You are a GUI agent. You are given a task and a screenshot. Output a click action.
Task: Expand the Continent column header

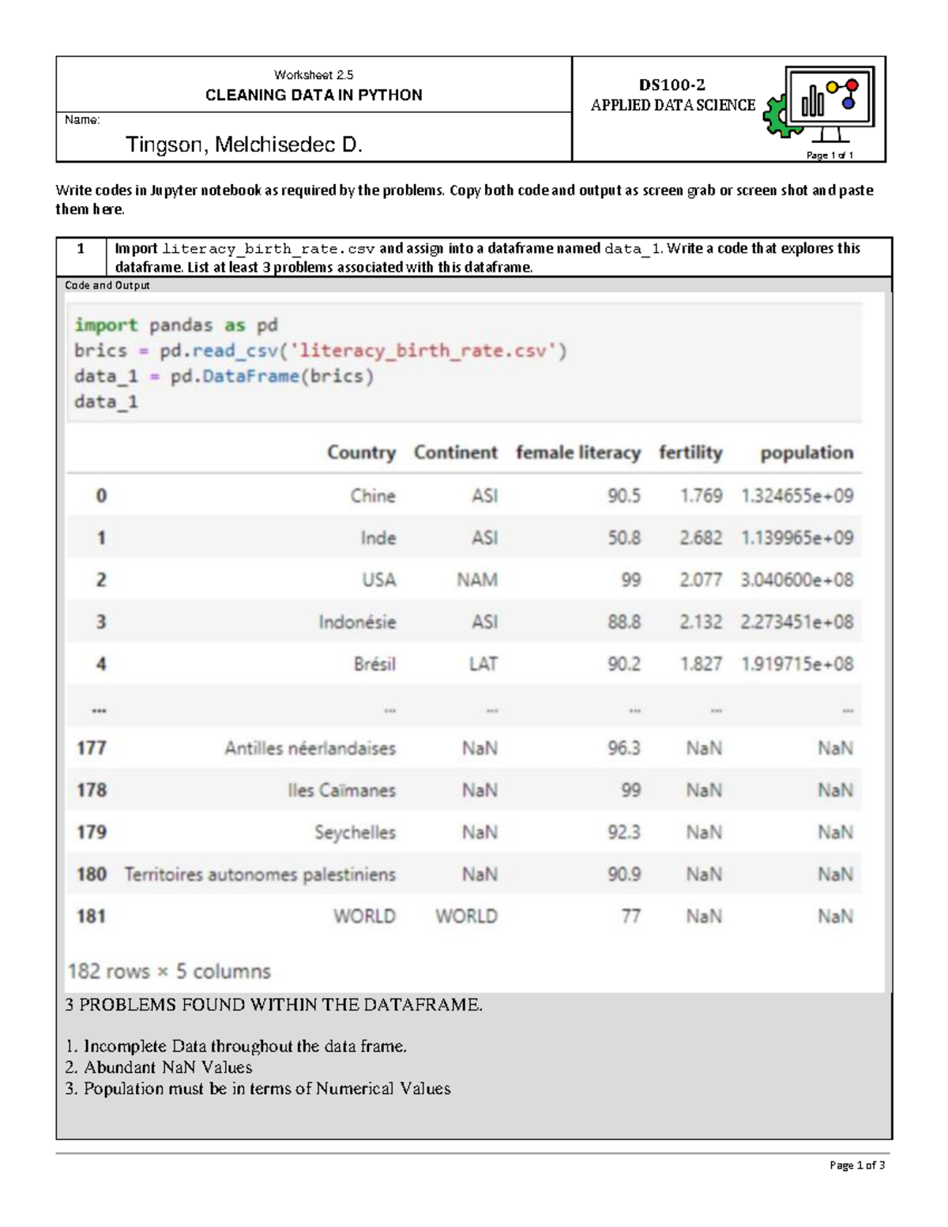(455, 453)
